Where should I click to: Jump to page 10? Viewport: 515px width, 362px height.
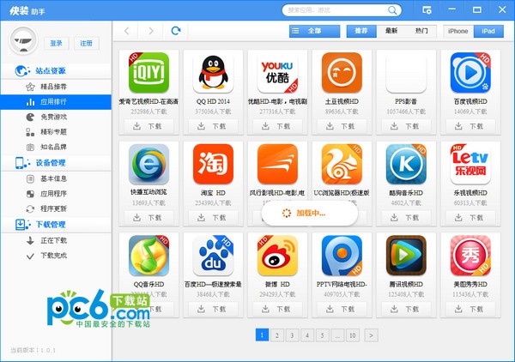coord(353,335)
